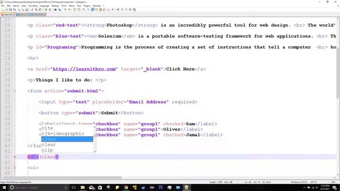Open Google Chrome from the taskbar

pyautogui.click(x=126, y=187)
